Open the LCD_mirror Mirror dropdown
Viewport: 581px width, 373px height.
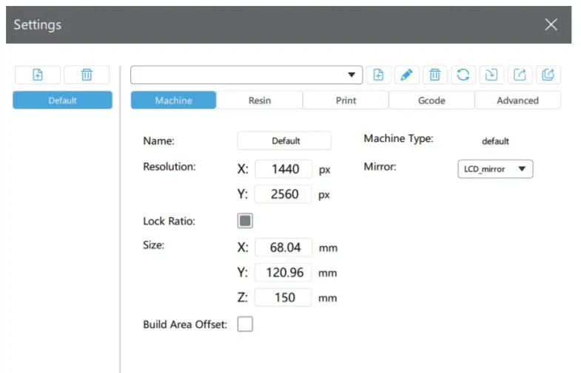[494, 169]
